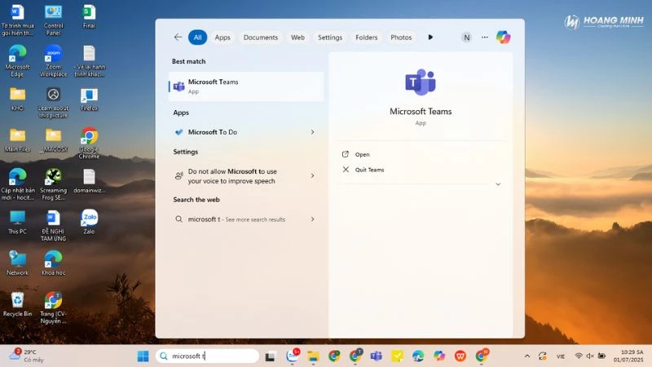This screenshot has height=367, width=652.
Task: Select the All search filter
Action: point(197,37)
